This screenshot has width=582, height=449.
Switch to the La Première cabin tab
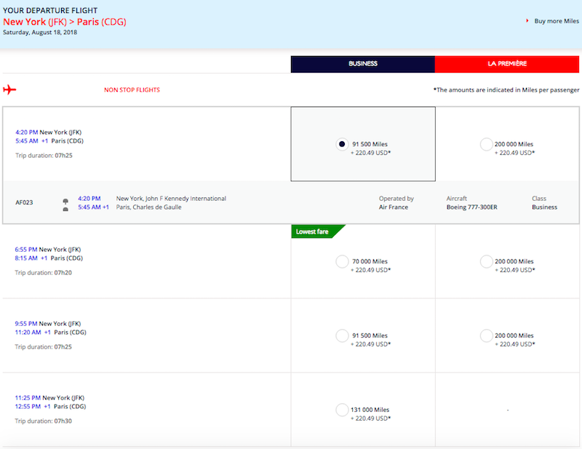coord(507,64)
